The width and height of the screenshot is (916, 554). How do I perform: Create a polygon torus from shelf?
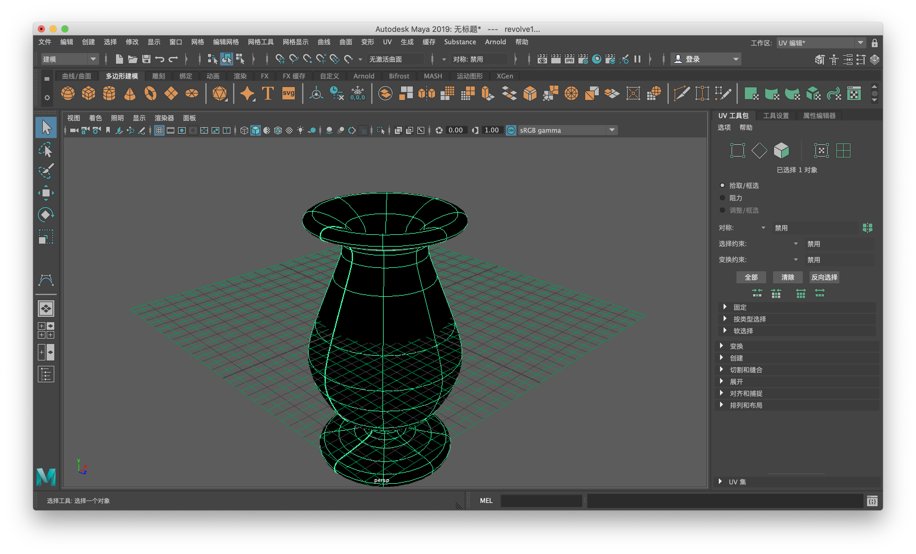151,93
